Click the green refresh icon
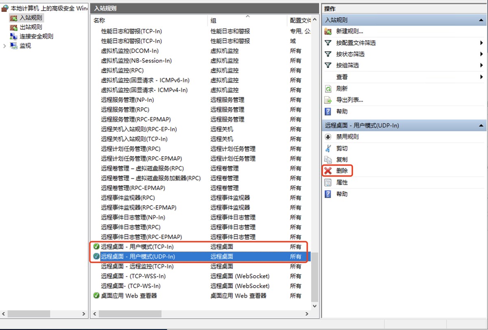The width and height of the screenshot is (488, 330). 328,89
